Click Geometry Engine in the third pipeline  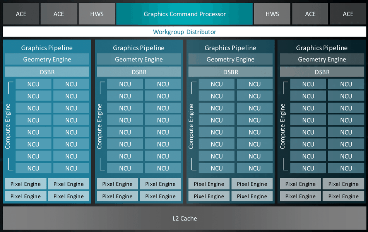230,59
